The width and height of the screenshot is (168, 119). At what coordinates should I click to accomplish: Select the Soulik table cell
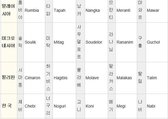[x=34, y=42]
